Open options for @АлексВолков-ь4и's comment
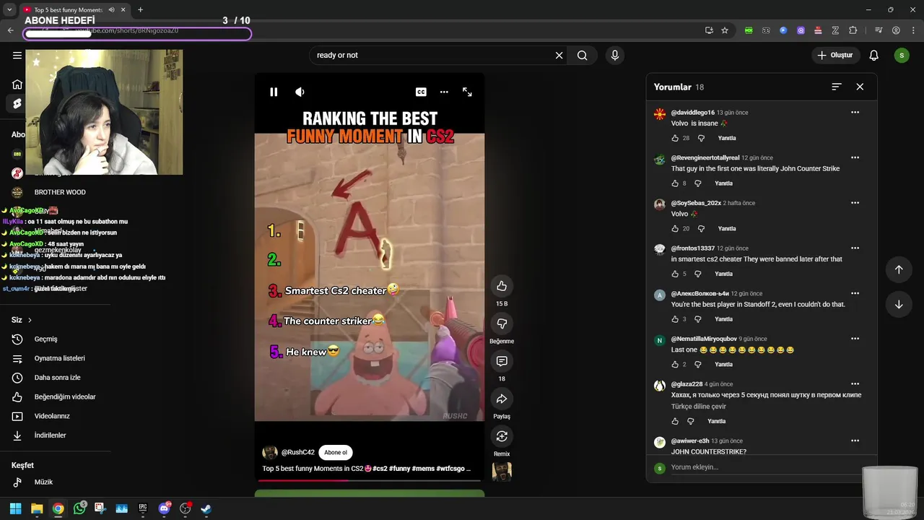The width and height of the screenshot is (924, 520). (x=855, y=293)
